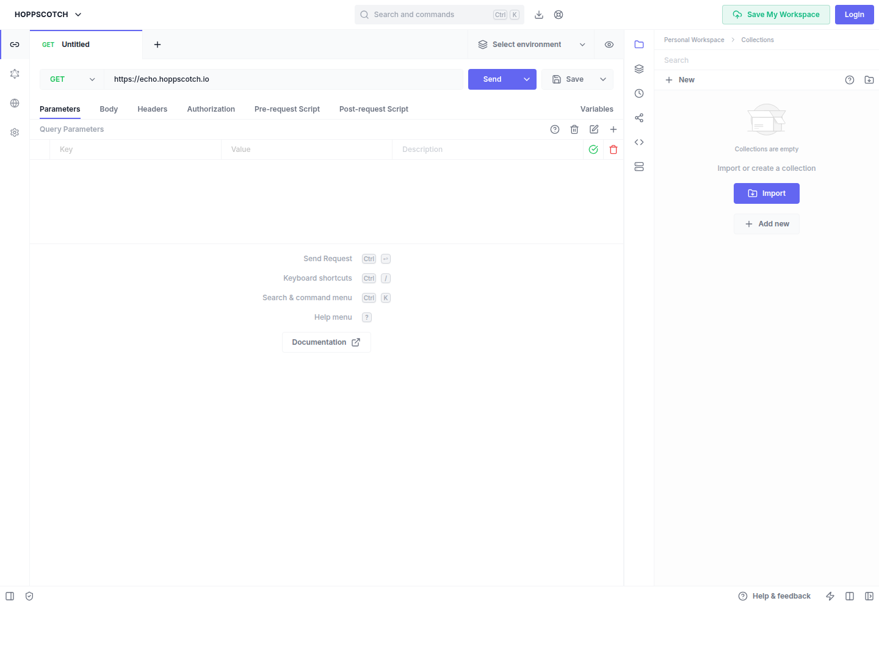Image resolution: width=879 pixels, height=659 pixels.
Task: Open Settings gear in left sidebar
Action: (15, 132)
